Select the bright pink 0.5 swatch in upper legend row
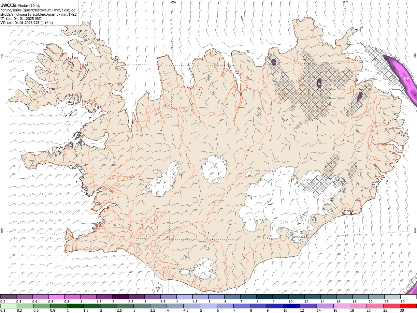The width and height of the screenshot is (417, 313). click(56, 297)
